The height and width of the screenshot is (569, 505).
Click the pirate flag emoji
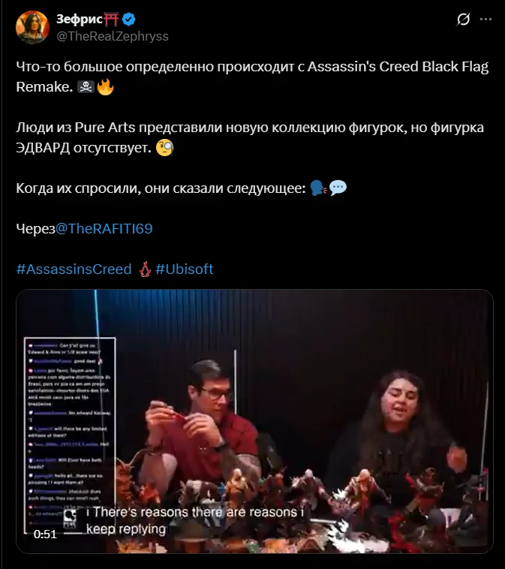click(x=86, y=87)
